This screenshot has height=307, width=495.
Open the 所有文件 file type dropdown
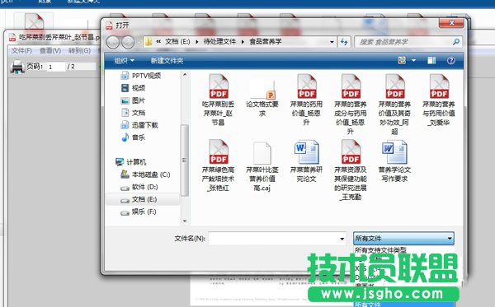coord(403,239)
